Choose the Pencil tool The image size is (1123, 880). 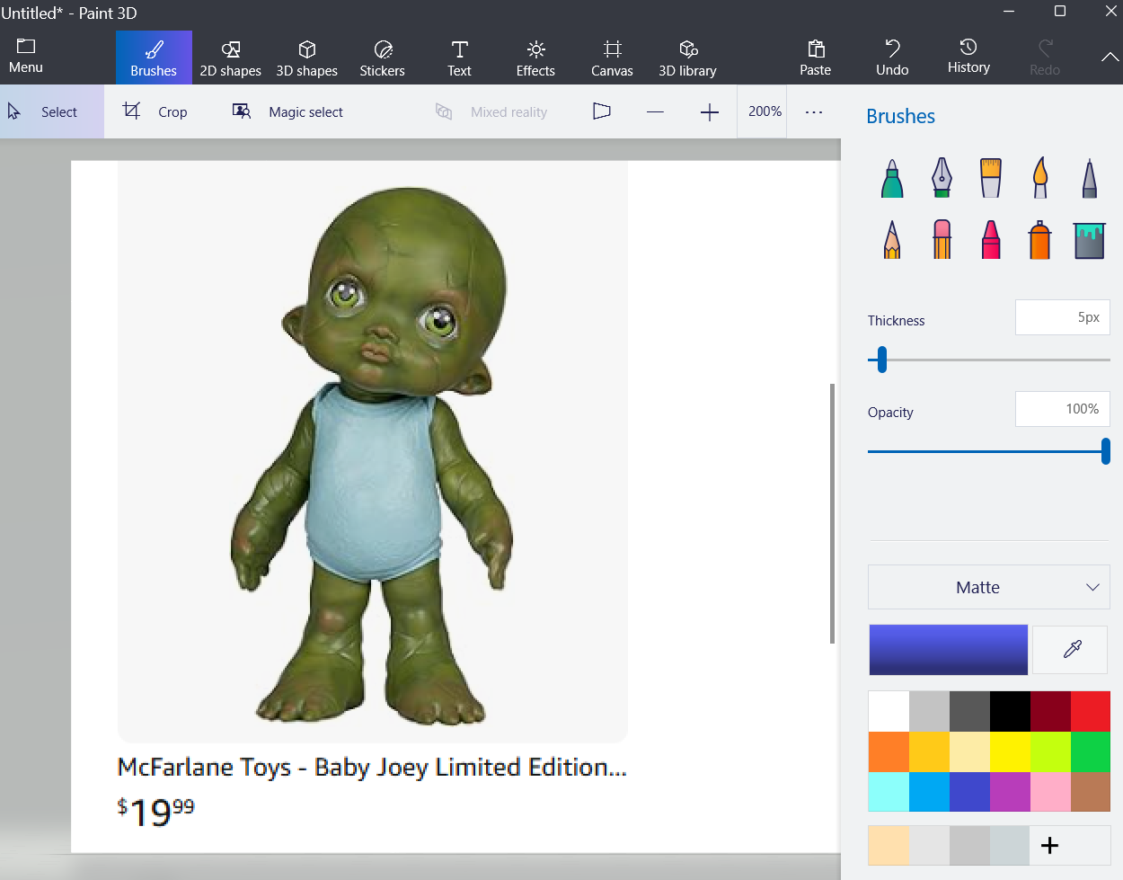pos(892,240)
